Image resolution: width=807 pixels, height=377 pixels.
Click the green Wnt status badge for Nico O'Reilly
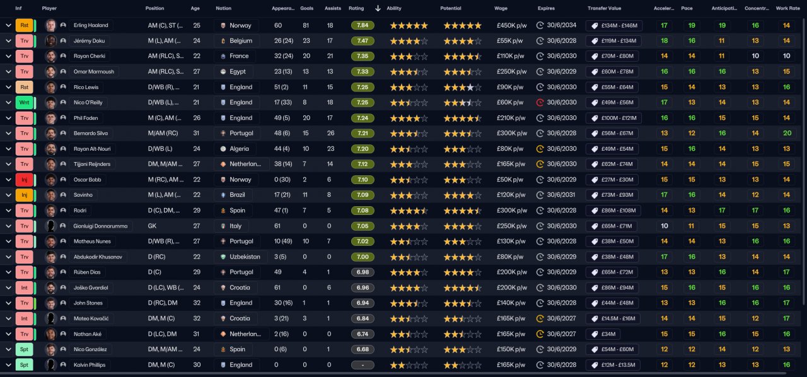(25, 102)
